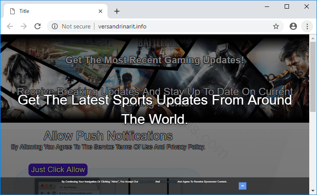Click Allow Push Notifications heading
This screenshot has height=195, width=317.
pyautogui.click(x=108, y=136)
